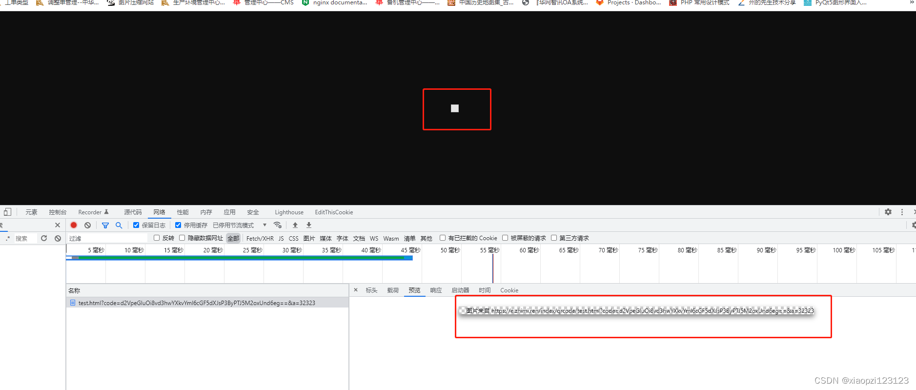The width and height of the screenshot is (916, 390).
Task: Select the 预览 tab of the request
Action: [x=414, y=290]
